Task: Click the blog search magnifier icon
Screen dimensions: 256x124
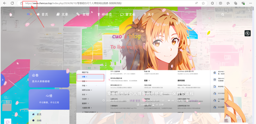Action: coord(223,14)
